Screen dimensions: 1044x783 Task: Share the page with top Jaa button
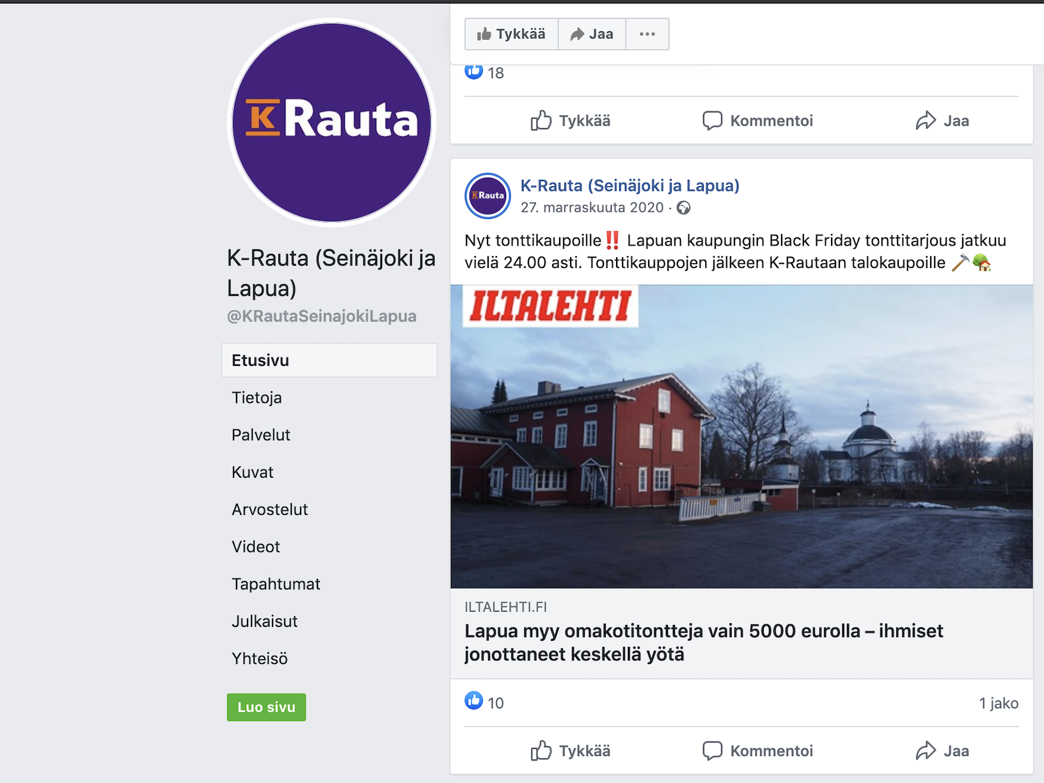point(592,34)
